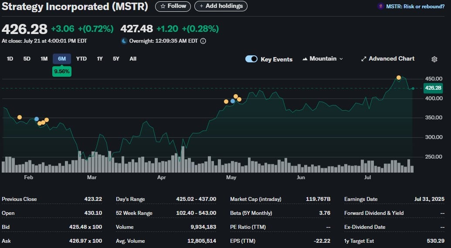The height and width of the screenshot is (248, 451).
Task: Select the 5D time range
Action: 27,59
